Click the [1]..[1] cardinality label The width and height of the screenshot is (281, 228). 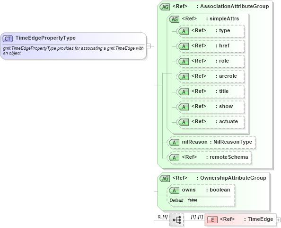[x=197, y=217]
